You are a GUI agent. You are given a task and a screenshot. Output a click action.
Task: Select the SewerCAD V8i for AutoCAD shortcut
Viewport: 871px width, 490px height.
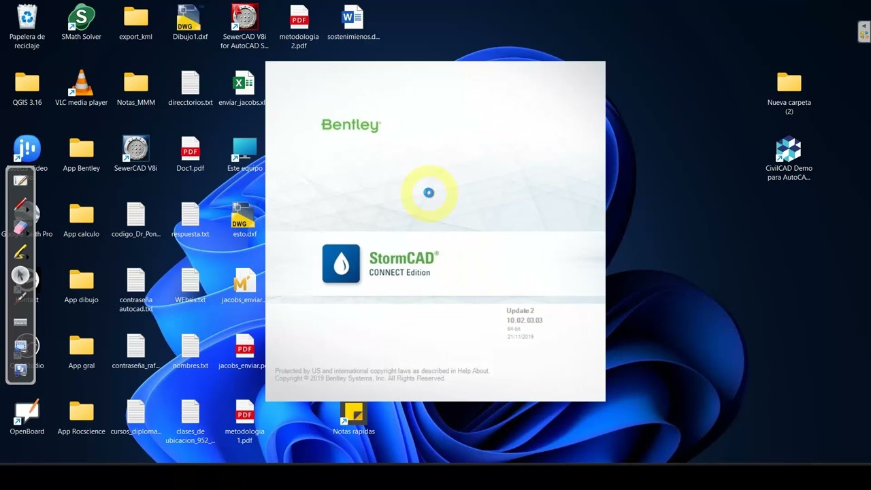point(245,27)
